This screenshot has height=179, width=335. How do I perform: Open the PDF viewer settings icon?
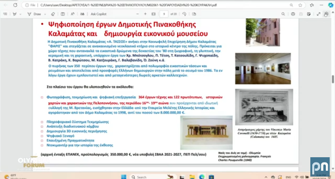coord(326,14)
